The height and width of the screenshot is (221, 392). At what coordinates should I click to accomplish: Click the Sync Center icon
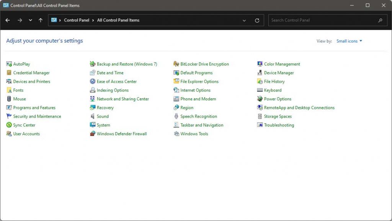[x=9, y=125]
